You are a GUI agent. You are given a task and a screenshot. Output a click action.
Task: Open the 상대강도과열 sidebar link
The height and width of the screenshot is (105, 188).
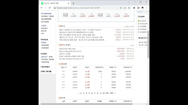[x=45, y=62]
